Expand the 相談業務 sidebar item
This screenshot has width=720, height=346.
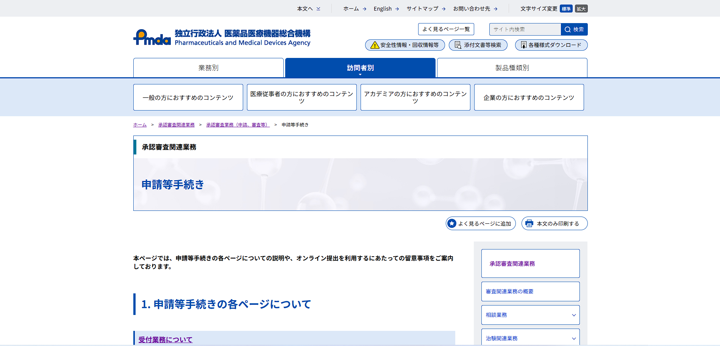coord(573,315)
